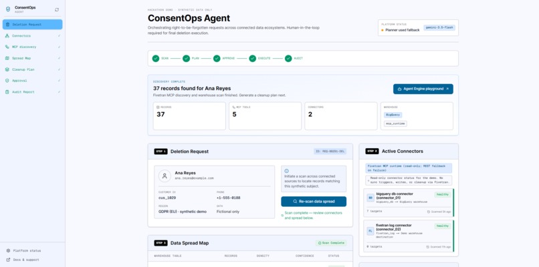The image size is (539, 267).
Task: Click the DENSITY column header
Action: point(263,256)
